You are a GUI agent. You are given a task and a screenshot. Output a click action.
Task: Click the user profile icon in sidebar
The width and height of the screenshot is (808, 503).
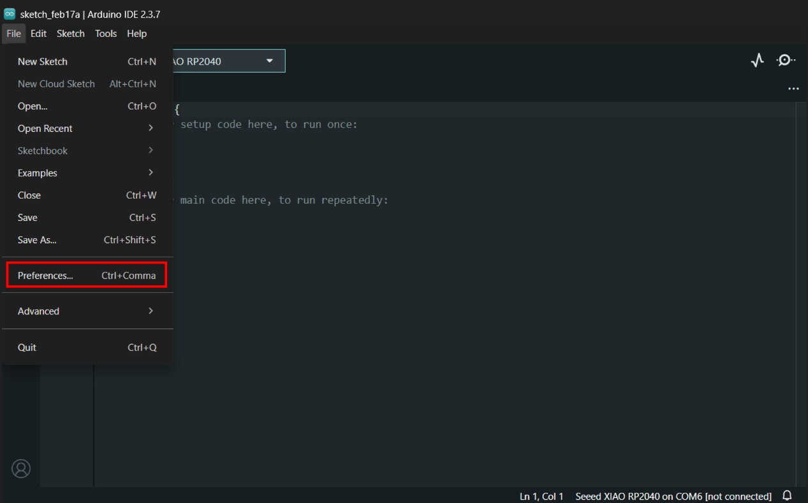coord(21,469)
